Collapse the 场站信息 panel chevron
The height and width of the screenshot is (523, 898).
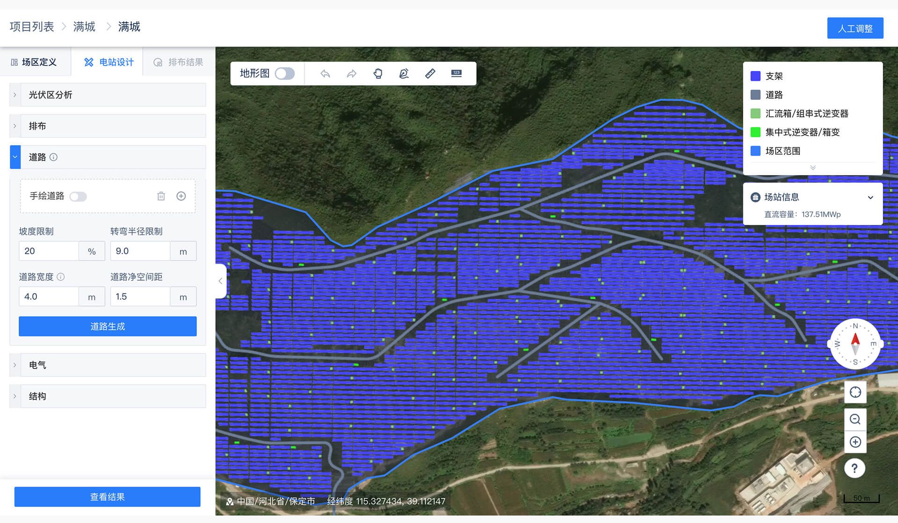pos(870,198)
